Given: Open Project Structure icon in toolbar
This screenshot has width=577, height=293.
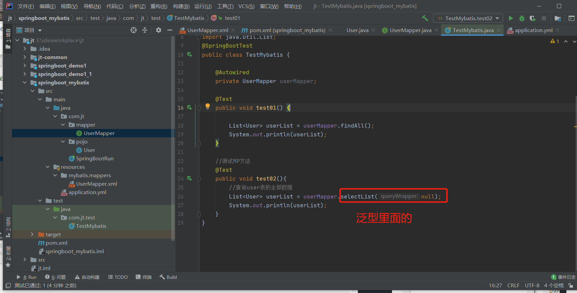Looking at the screenshot, I should [x=558, y=18].
